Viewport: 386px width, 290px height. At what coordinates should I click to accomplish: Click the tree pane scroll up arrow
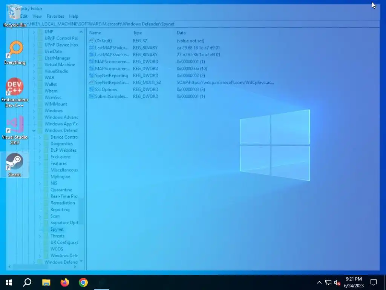[81, 32]
